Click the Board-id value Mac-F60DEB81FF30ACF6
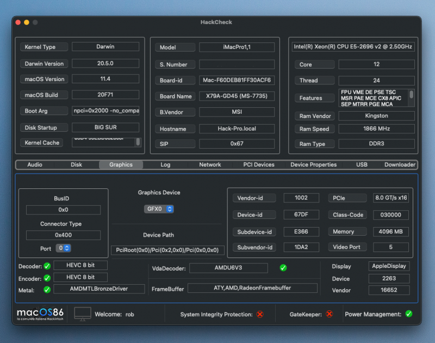This screenshot has height=343, width=435. coord(237,80)
